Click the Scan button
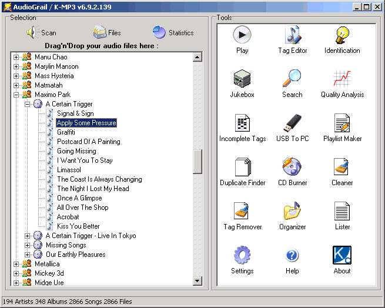385x308 pixels. tap(41, 33)
